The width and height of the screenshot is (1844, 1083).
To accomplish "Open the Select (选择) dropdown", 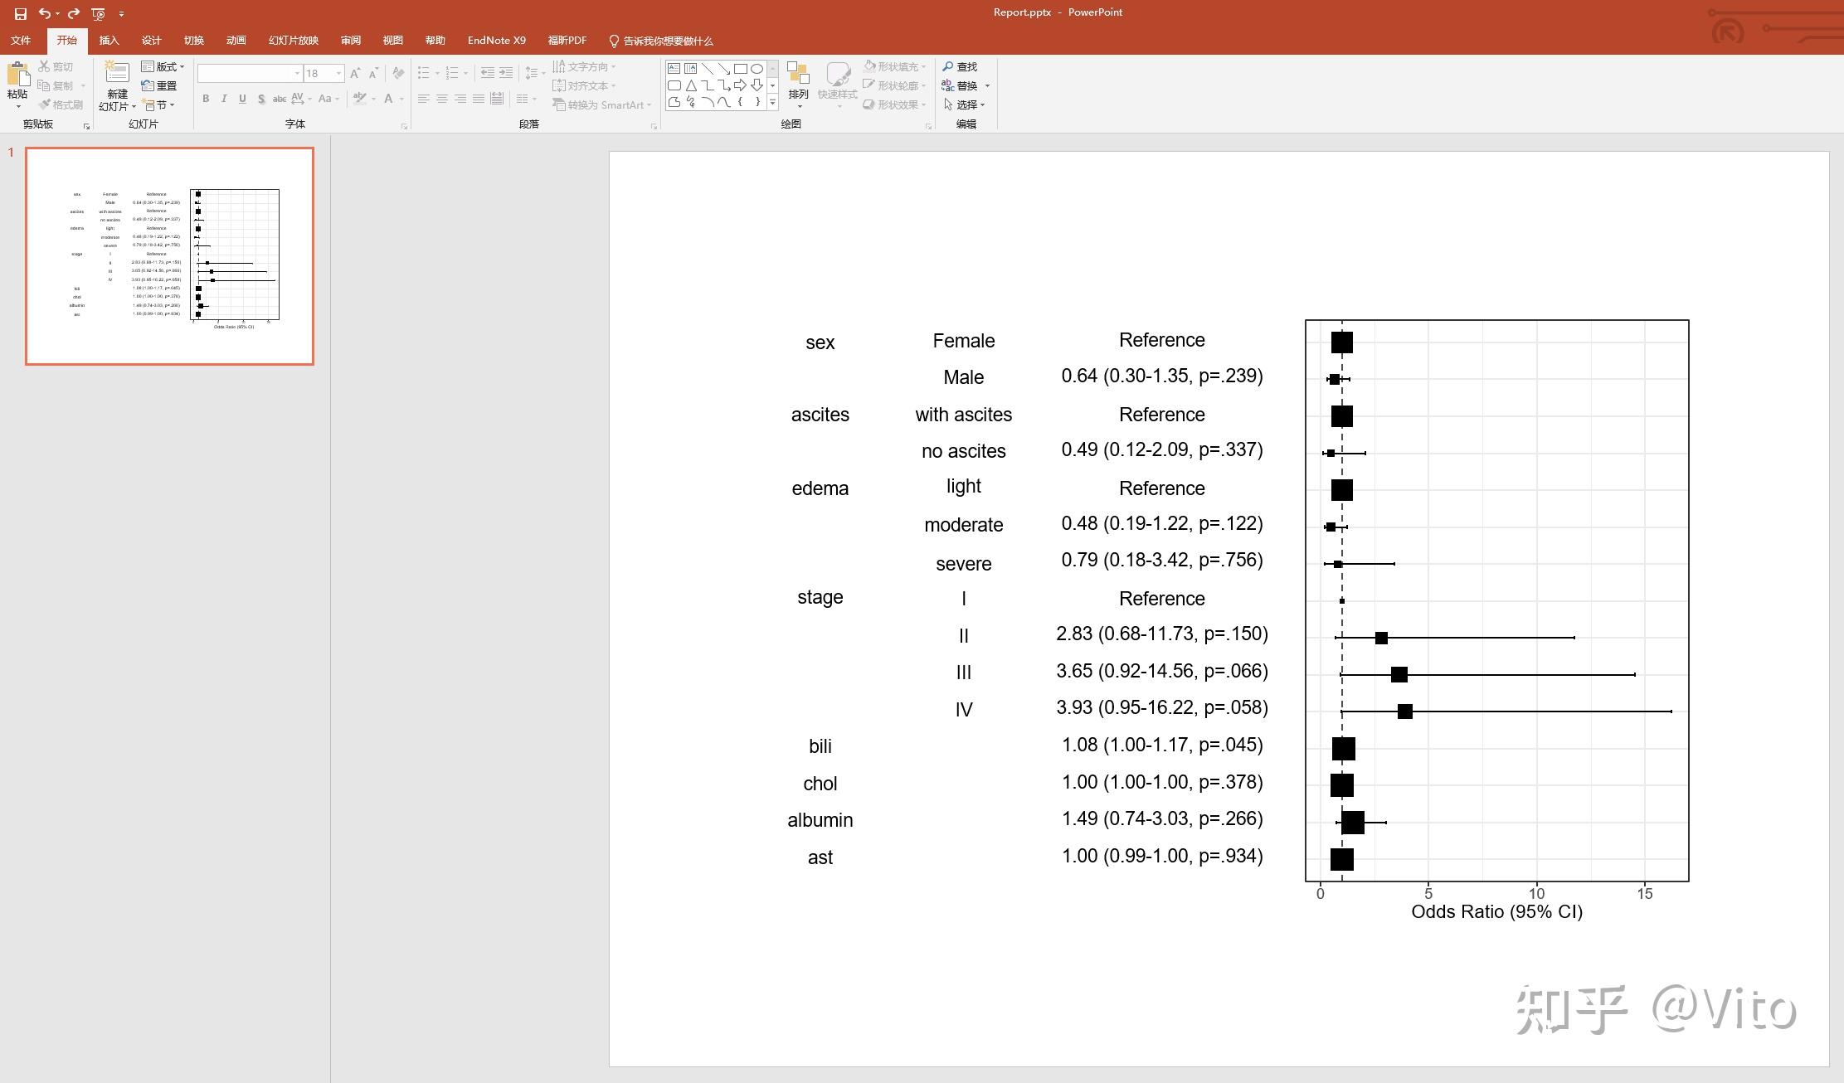I will click(x=965, y=104).
